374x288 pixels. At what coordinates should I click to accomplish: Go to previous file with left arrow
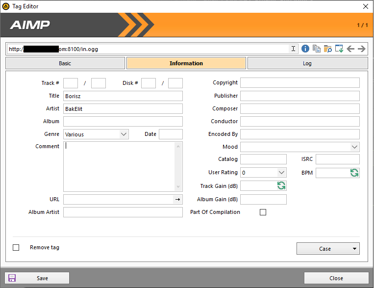[350, 49]
